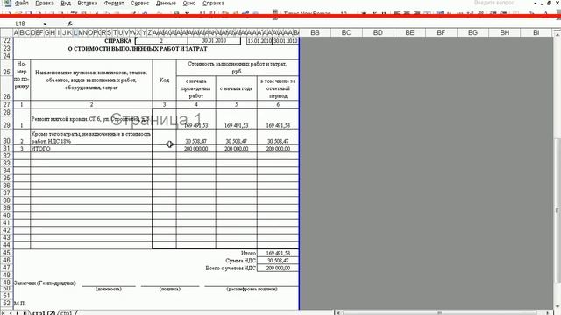Expand the Name Box dropdown arrow
This screenshot has width=561, height=315.
pyautogui.click(x=45, y=24)
